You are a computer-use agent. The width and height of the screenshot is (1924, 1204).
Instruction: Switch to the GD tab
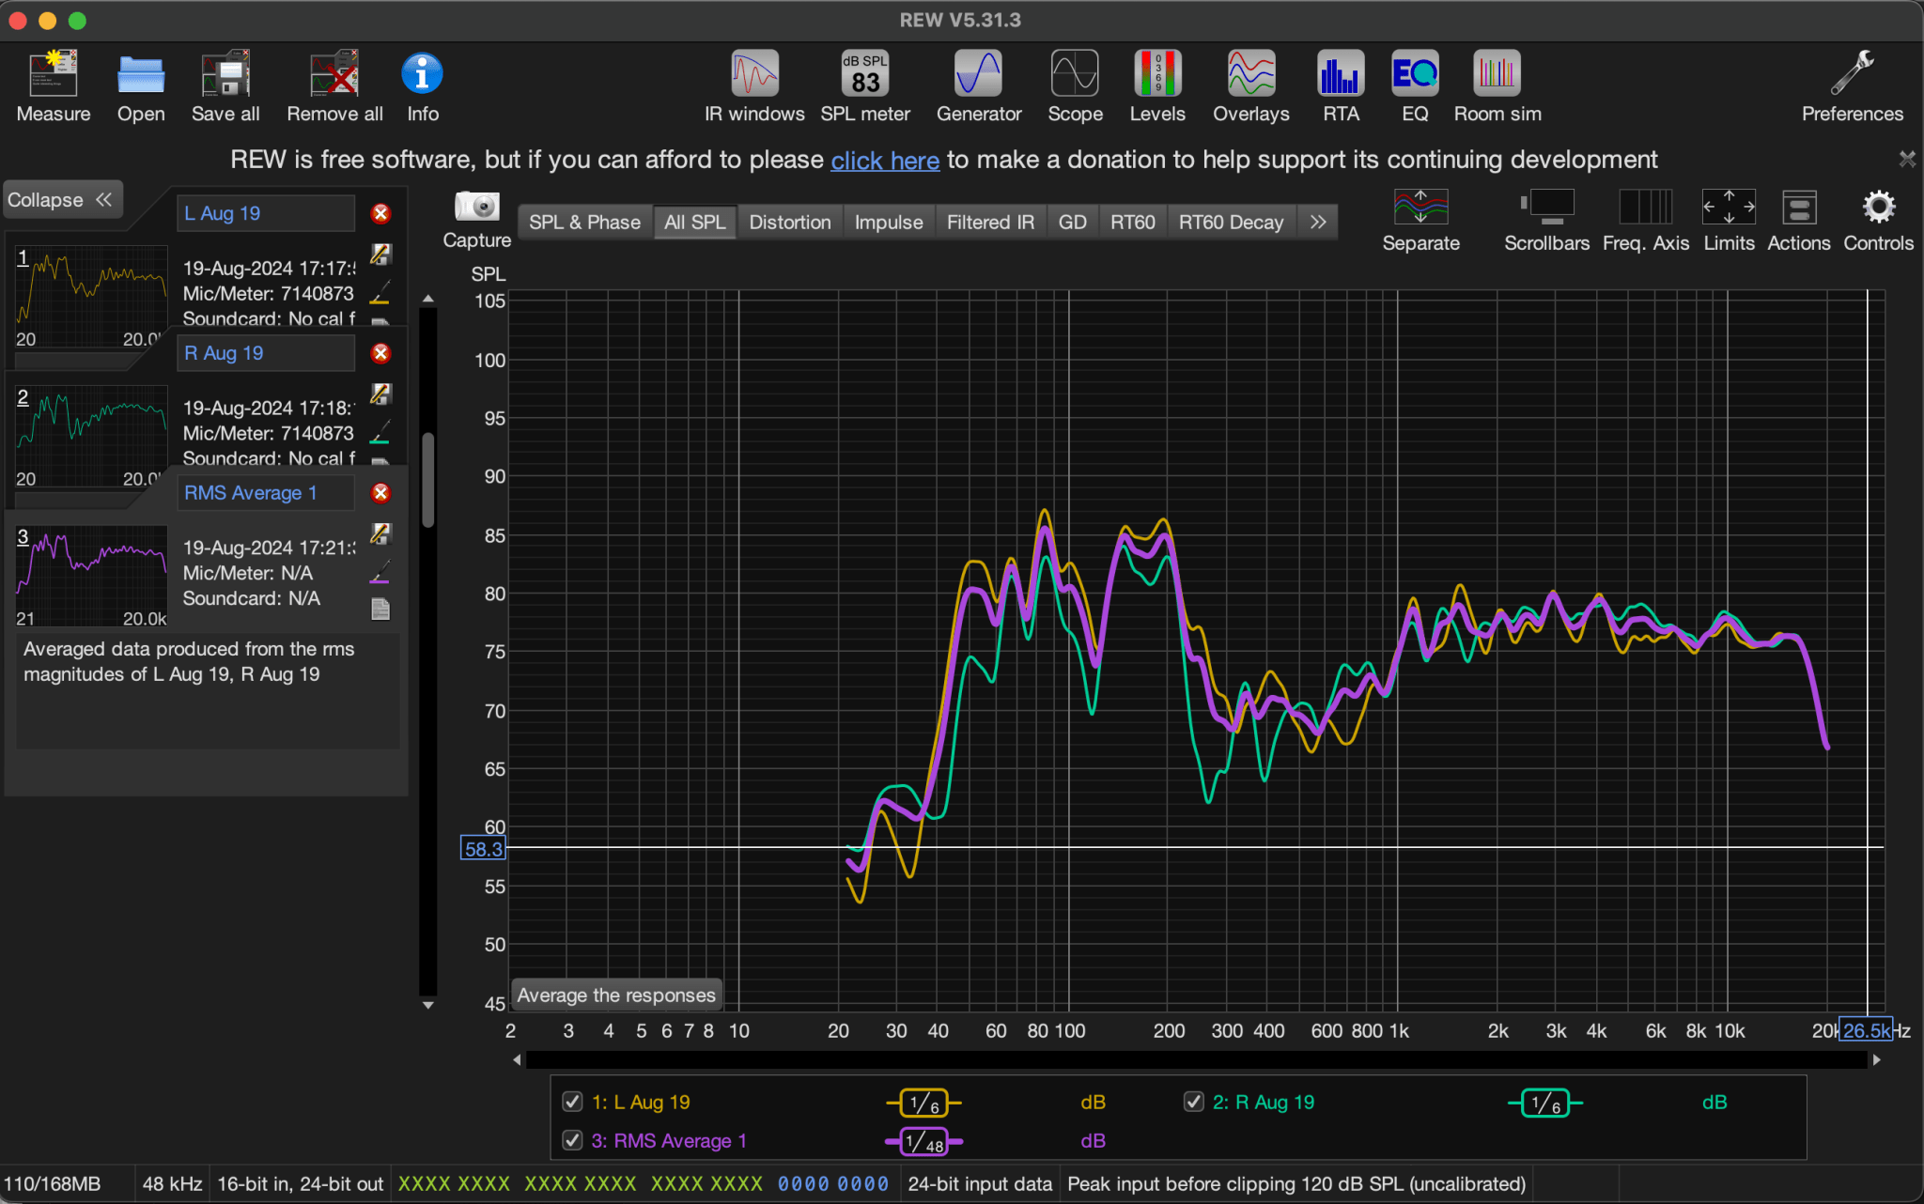(x=1072, y=223)
